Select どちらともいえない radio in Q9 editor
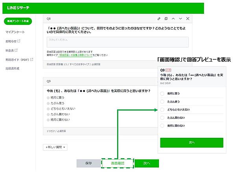This screenshot has width=236, height=172. pyautogui.click(x=48, y=108)
